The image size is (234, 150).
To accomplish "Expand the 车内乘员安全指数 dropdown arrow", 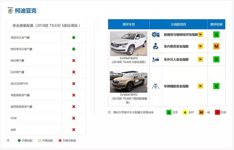I will [200, 46].
